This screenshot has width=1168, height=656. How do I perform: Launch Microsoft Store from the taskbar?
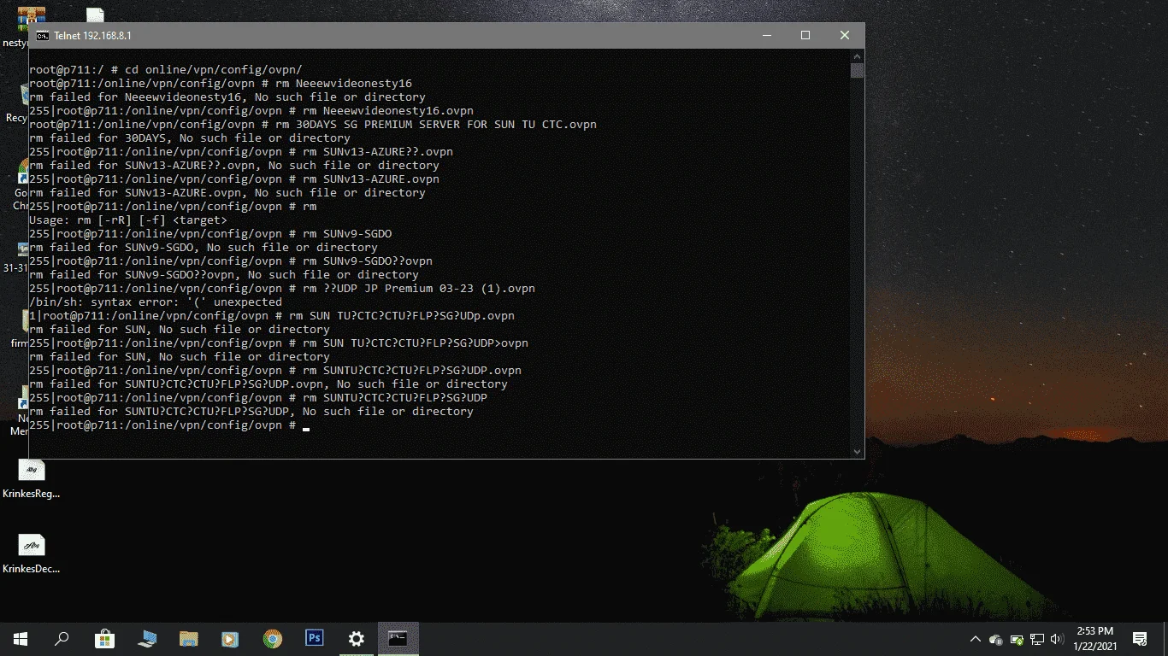(x=104, y=638)
